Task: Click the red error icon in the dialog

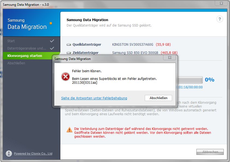Action: [x=65, y=77]
